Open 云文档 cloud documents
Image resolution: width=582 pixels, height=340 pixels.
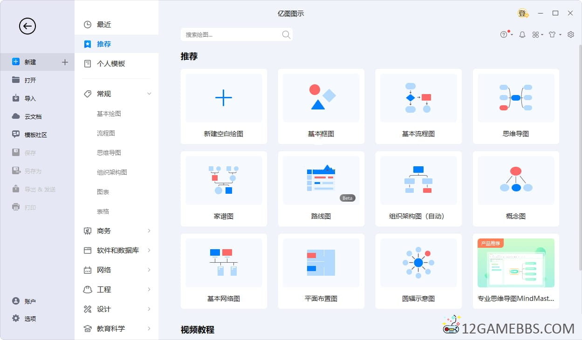pos(33,116)
